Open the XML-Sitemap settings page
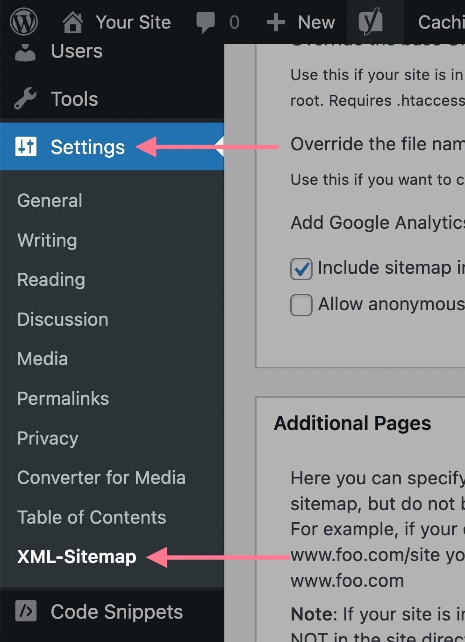Screen dimensions: 465x642 coord(76,556)
